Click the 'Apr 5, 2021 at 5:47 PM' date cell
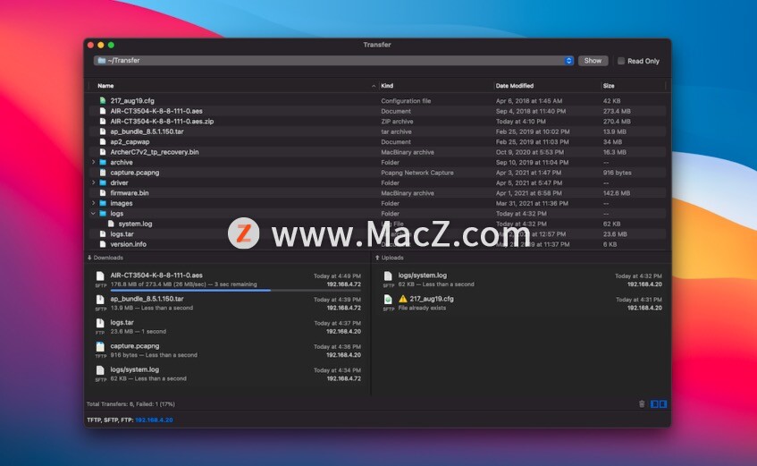The image size is (757, 466). (528, 182)
